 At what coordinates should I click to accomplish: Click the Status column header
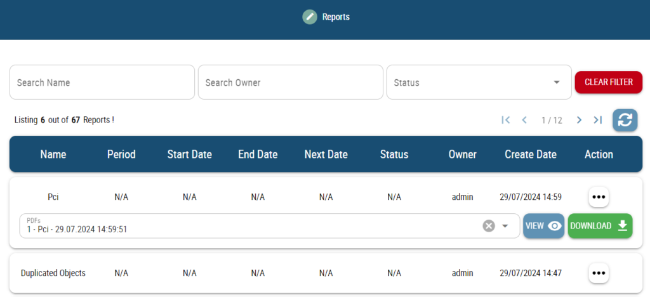(x=394, y=154)
